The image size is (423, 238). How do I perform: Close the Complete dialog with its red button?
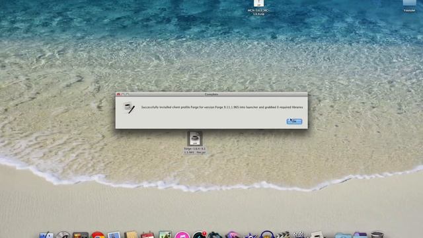118,94
